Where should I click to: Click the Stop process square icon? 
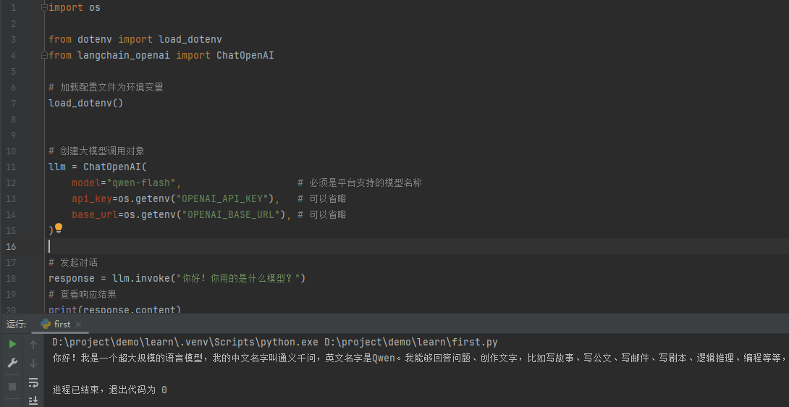pyautogui.click(x=12, y=387)
